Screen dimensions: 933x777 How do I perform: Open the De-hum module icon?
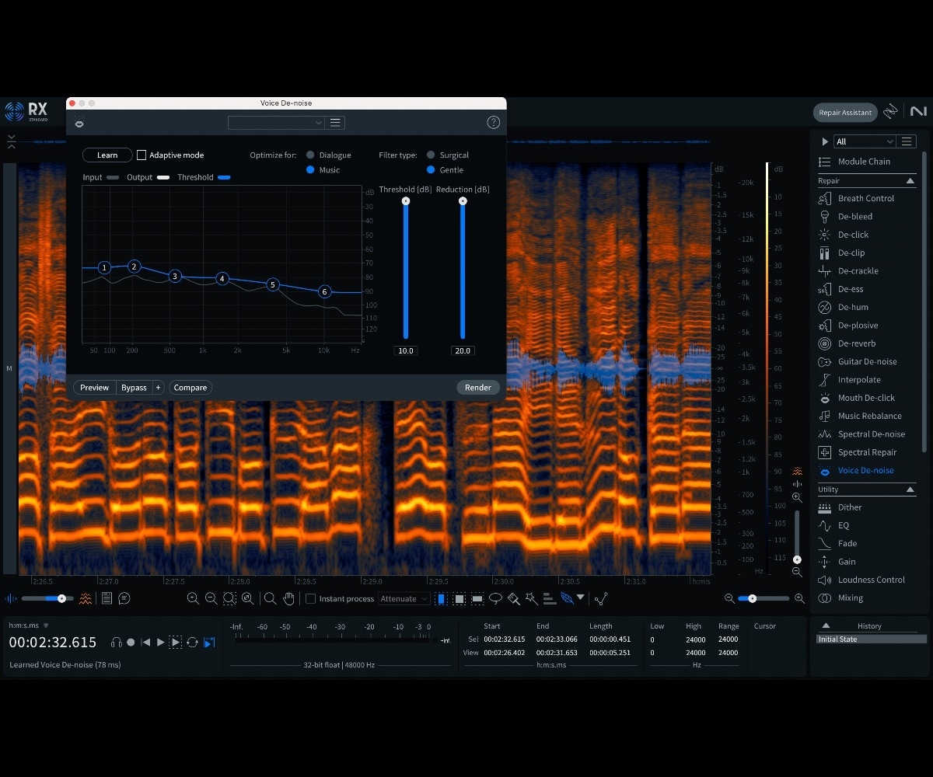click(825, 307)
